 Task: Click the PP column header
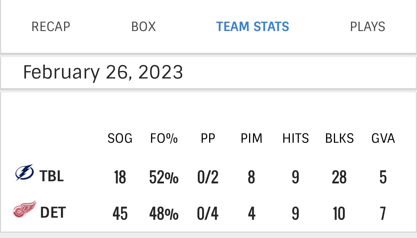click(208, 138)
